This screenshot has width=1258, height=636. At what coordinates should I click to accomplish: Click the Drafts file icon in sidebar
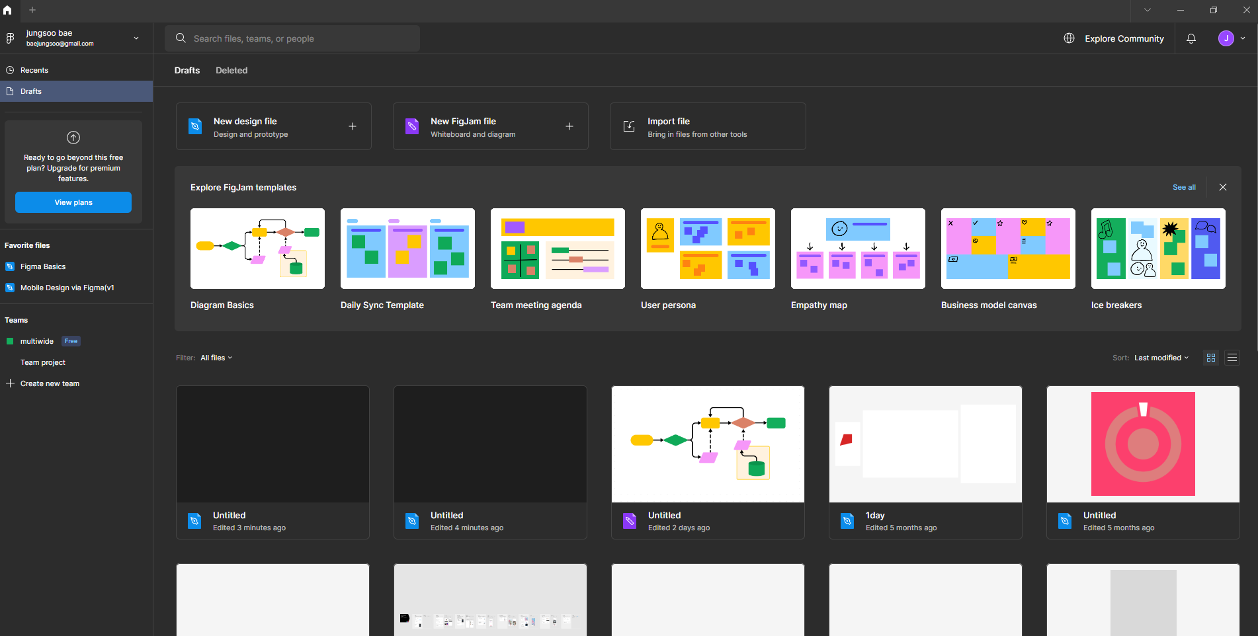point(10,91)
